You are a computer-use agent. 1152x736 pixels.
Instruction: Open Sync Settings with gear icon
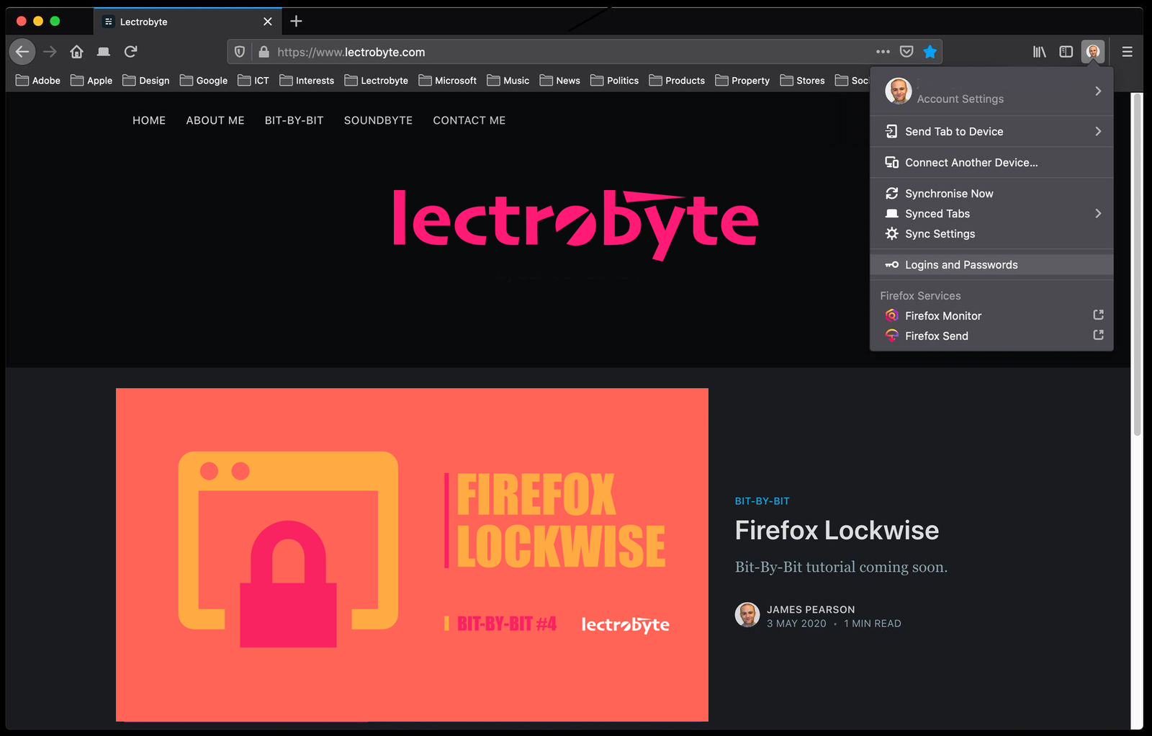[991, 233]
